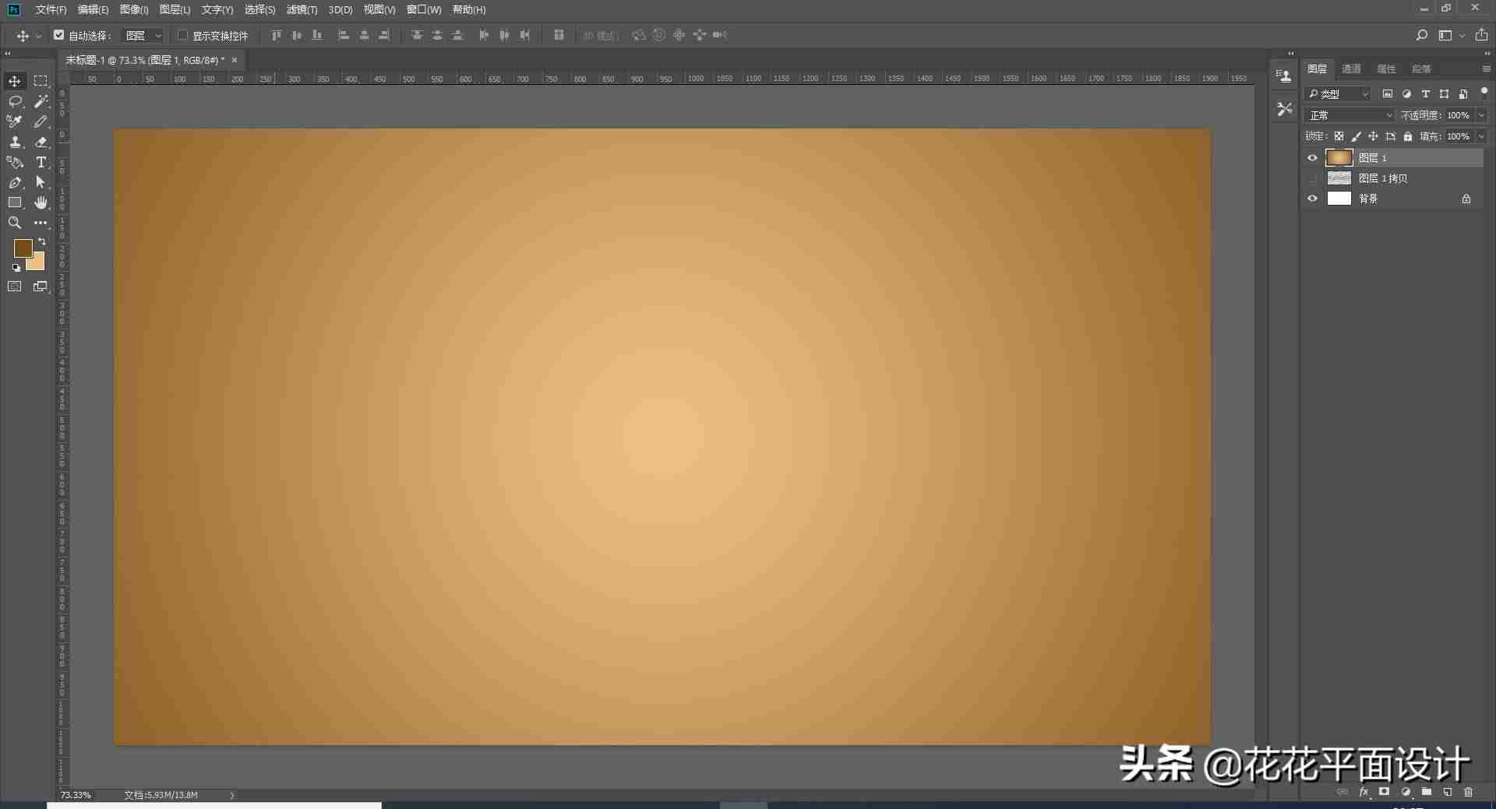Viewport: 1496px width, 809px height.
Task: Select the Lasso tool
Action: tap(15, 101)
